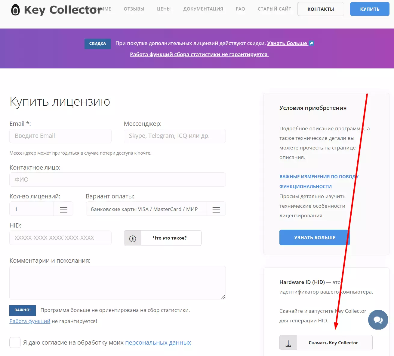Open the live chat bubble icon
Viewport: 394px width, 356px height.
point(378,320)
